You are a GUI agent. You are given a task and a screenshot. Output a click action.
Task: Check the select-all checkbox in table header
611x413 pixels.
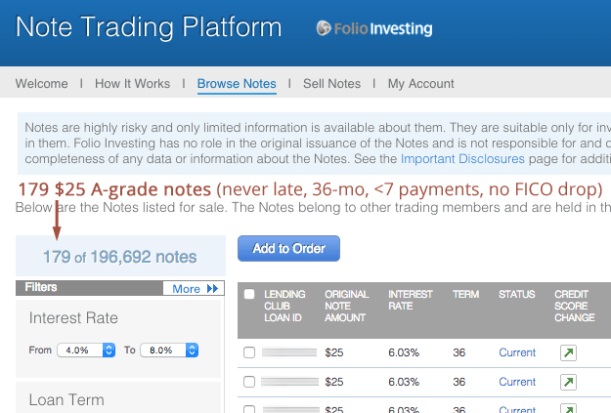click(249, 294)
